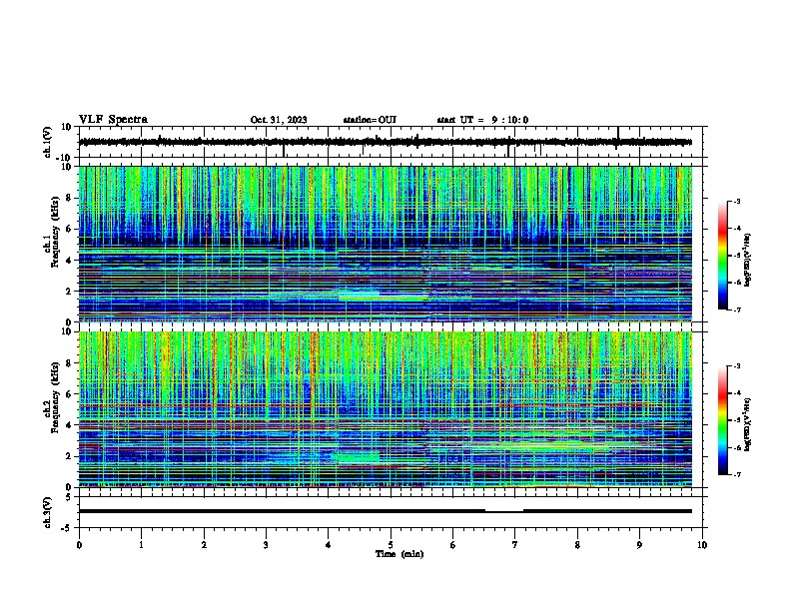
Task: Click "-7" on the ch.2 colorbar
Action: click(736, 475)
